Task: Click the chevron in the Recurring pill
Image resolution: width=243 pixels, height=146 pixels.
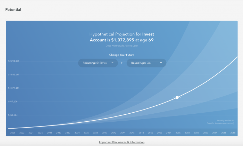Action: pos(112,63)
